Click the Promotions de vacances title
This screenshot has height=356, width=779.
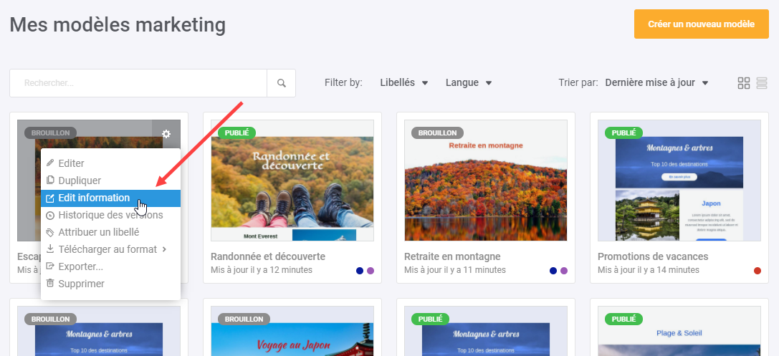(x=653, y=256)
